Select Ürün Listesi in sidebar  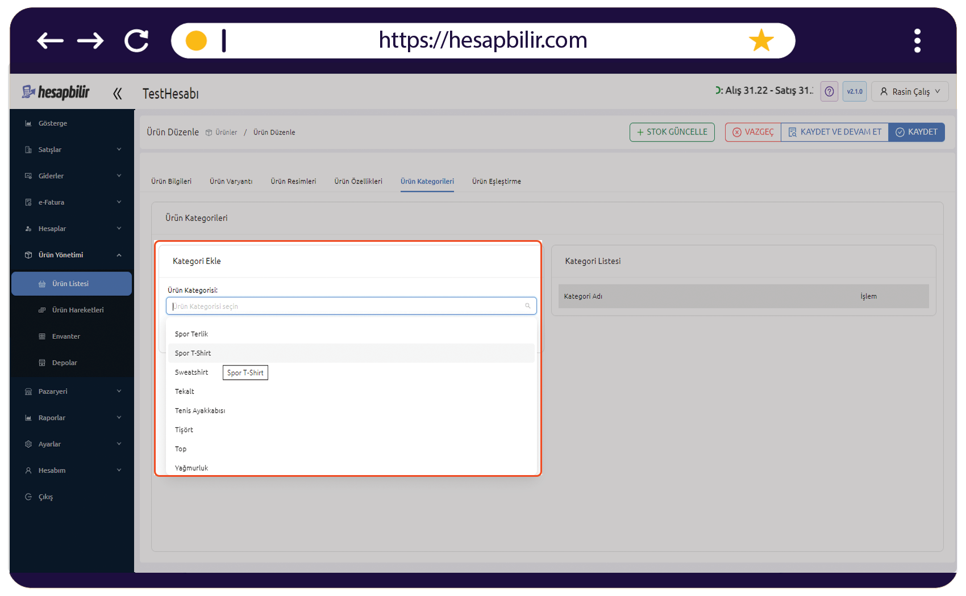(x=72, y=284)
